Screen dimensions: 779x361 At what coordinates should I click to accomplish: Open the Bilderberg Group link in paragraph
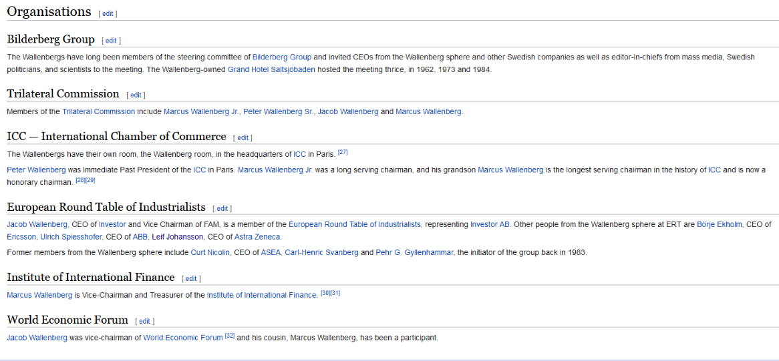point(282,57)
